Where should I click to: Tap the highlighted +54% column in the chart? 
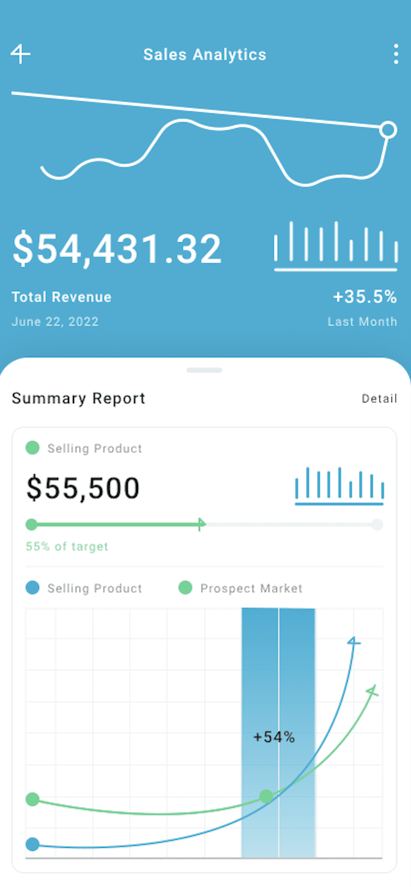(278, 737)
